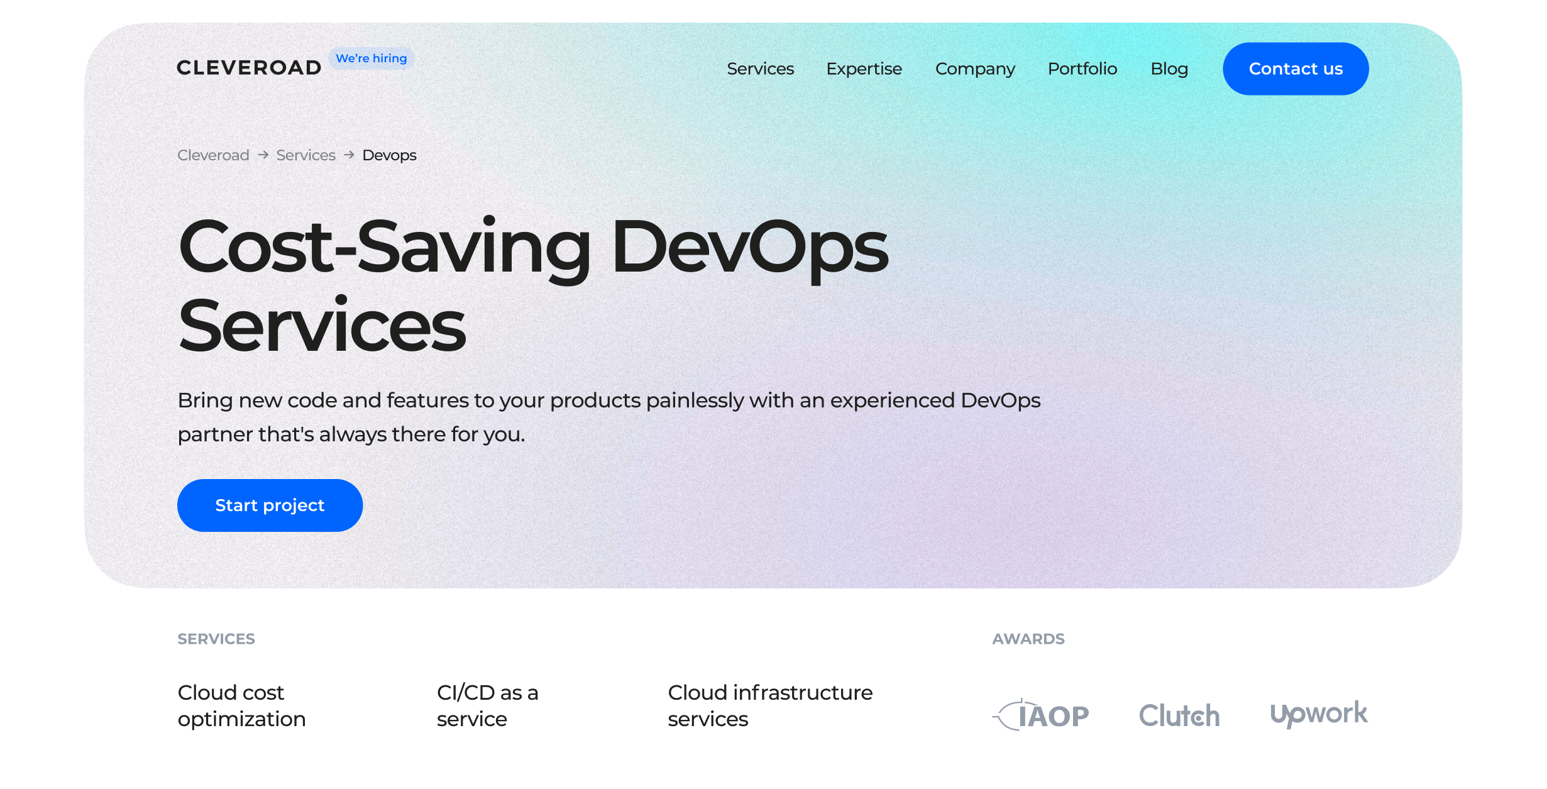Image resolution: width=1547 pixels, height=789 pixels.
Task: Visit the Blog page
Action: pyautogui.click(x=1169, y=69)
